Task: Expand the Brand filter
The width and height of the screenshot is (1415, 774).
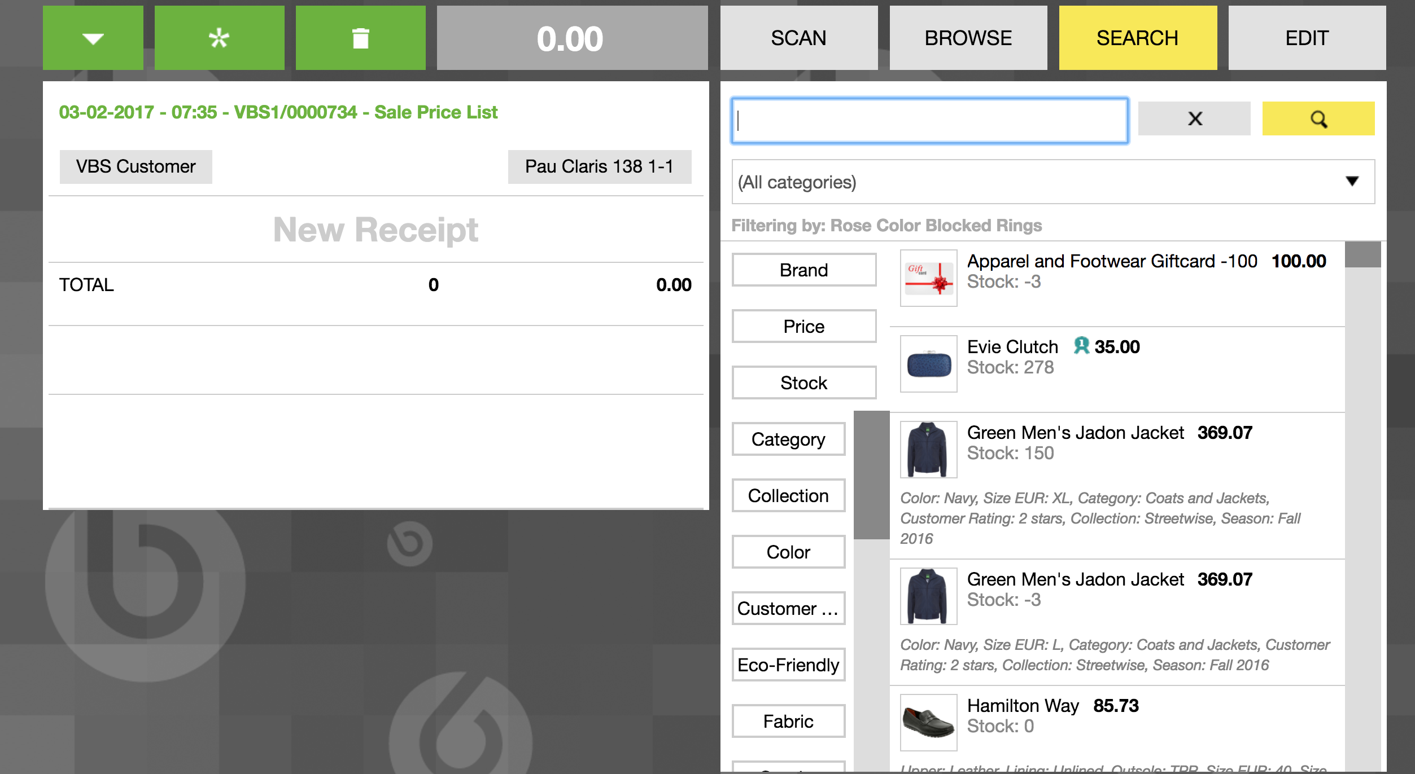Action: coord(803,270)
